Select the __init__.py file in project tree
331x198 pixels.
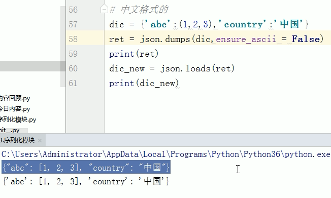[10, 130]
